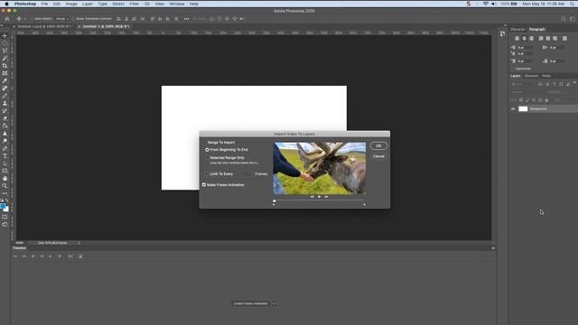The width and height of the screenshot is (578, 325).
Task: Select the Move tool in the toolbar
Action: pyautogui.click(x=5, y=36)
